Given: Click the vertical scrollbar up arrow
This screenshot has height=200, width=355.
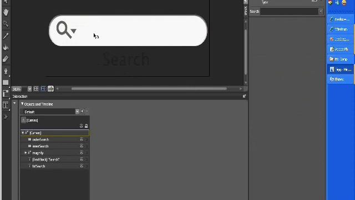Looking at the screenshot, I should (246, 21).
